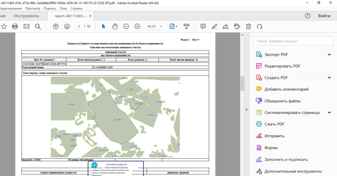
Task: Expand the Экспорт PDF section chevron
Action: (x=329, y=54)
